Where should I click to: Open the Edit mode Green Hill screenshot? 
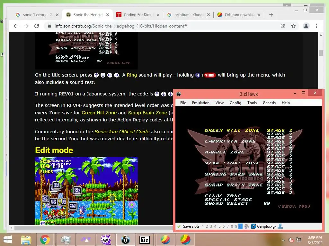86,191
